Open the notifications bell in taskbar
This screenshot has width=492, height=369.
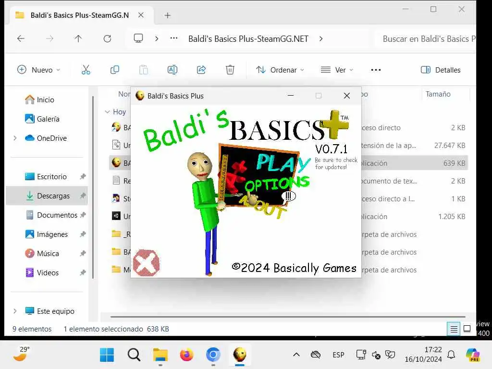pyautogui.click(x=451, y=355)
